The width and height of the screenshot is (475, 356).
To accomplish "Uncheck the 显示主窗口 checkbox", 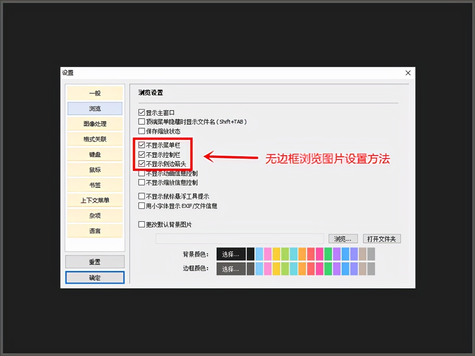I will (x=141, y=112).
